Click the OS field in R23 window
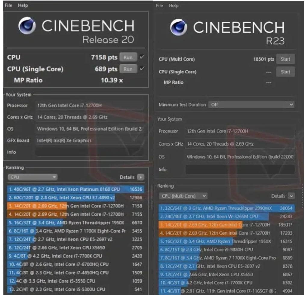The width and height of the screenshot is (305, 295). tap(240, 157)
